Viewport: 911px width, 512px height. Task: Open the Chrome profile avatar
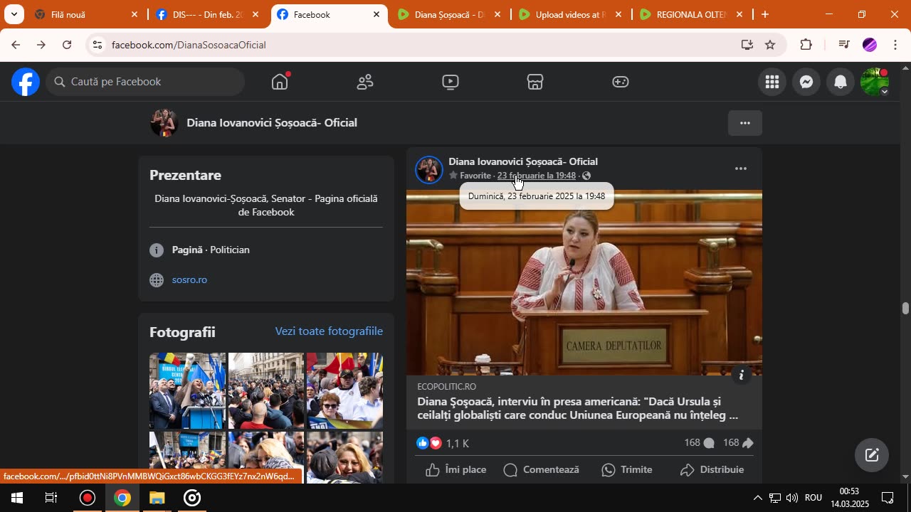click(x=870, y=45)
